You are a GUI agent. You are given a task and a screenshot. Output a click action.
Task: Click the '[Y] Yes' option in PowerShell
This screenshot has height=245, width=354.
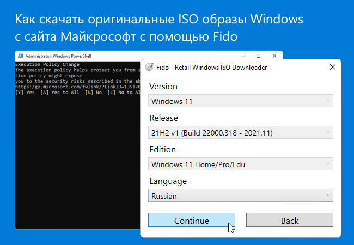click(25, 92)
